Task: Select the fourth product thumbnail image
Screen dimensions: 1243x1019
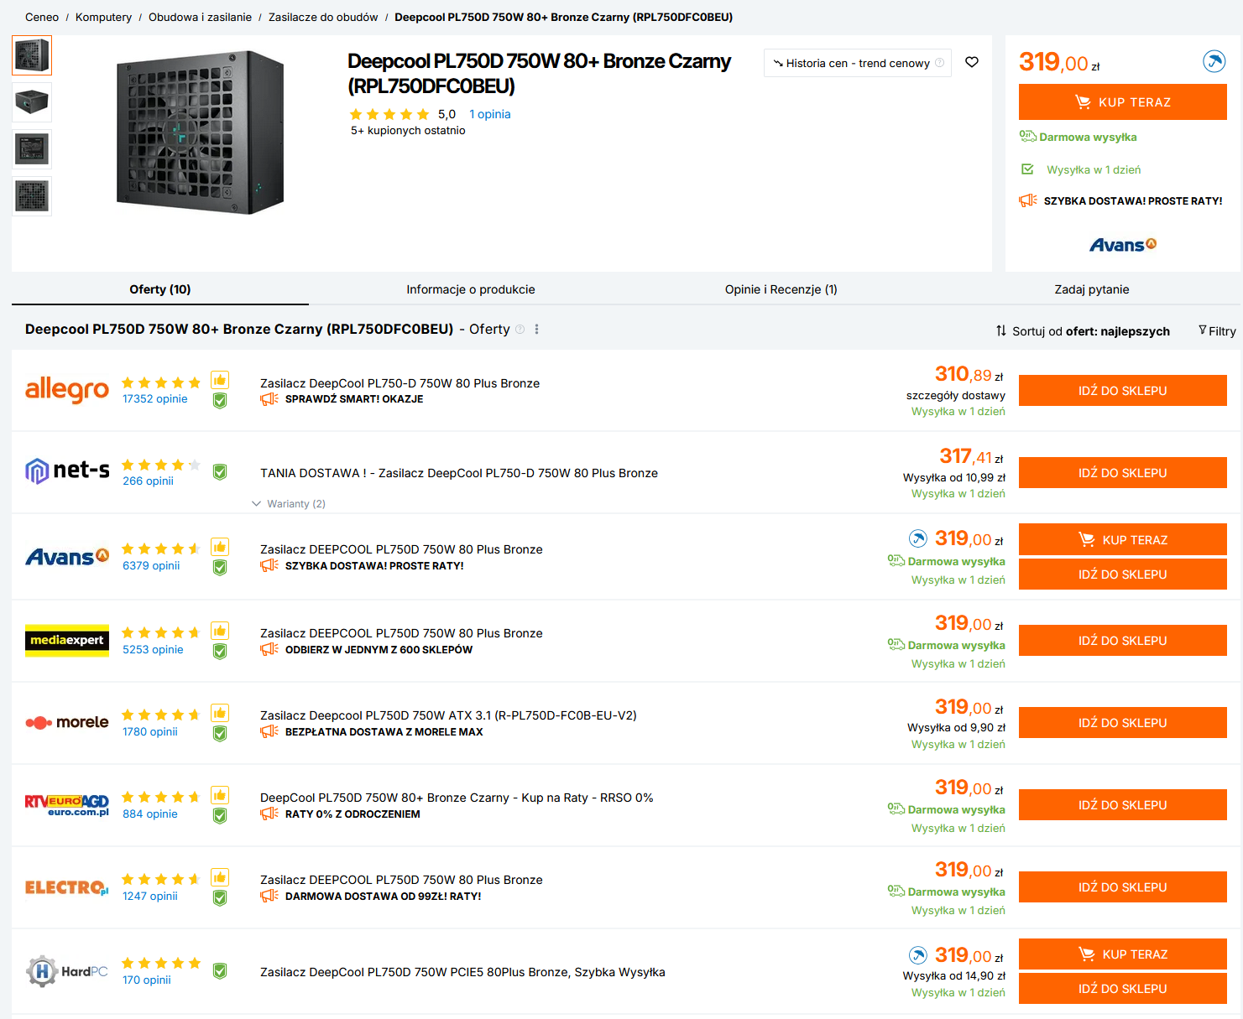Action: (32, 196)
